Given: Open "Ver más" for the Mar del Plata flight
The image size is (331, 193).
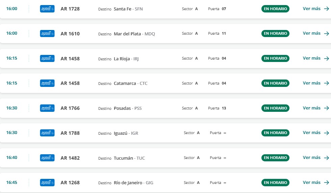Looking at the screenshot, I should 311,33.
